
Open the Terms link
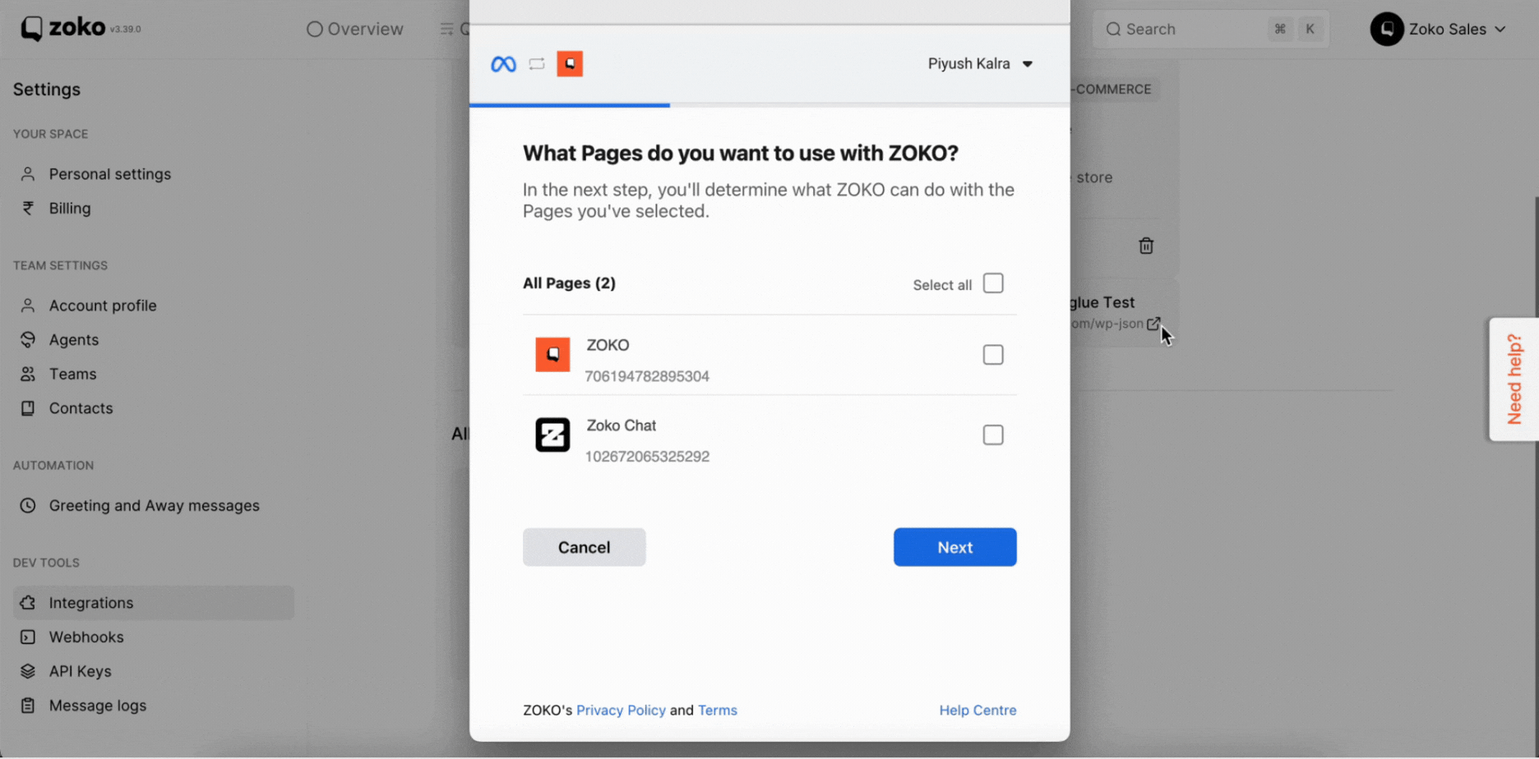718,711
